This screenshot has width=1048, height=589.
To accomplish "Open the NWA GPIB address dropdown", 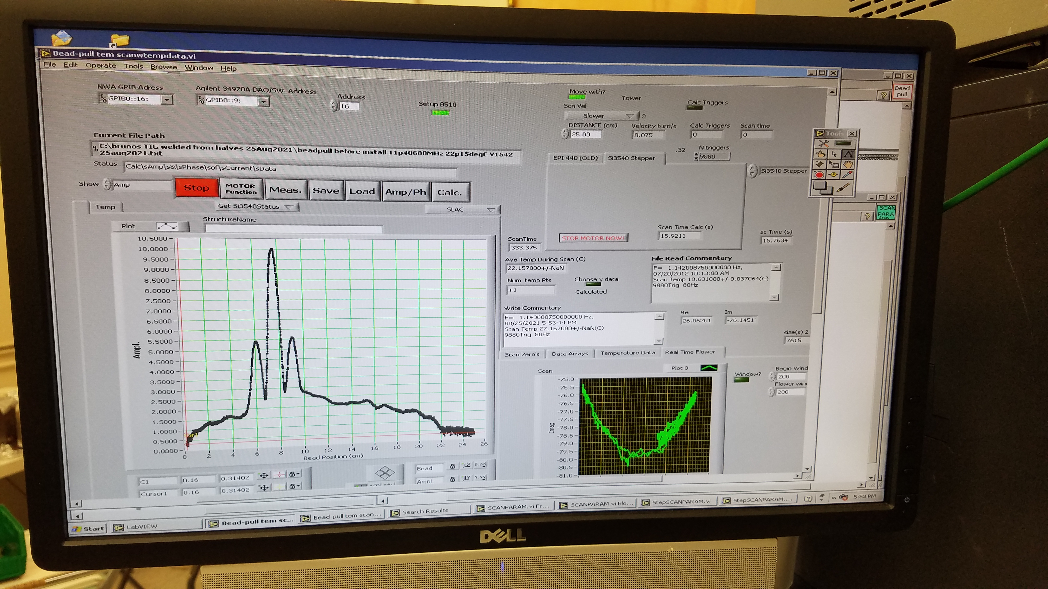I will pyautogui.click(x=166, y=99).
